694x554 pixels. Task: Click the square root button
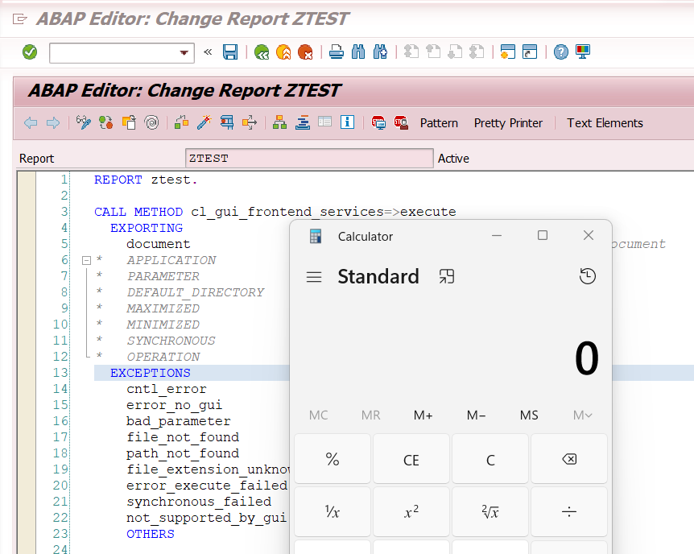pos(490,512)
